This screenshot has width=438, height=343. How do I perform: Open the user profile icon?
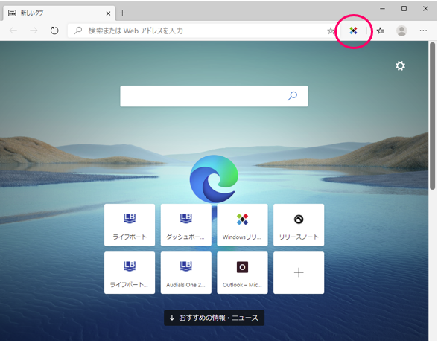point(401,31)
